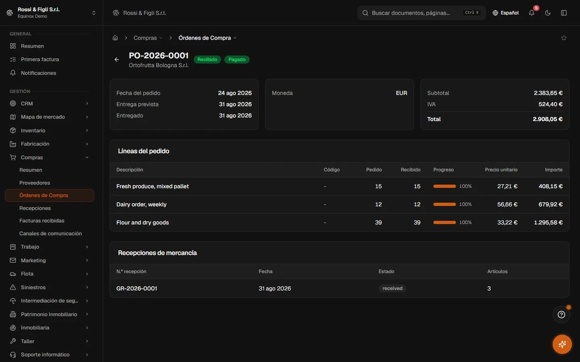The height and width of the screenshot is (362, 580).
Task: Click the Compras shopping cart icon
Action: click(13, 157)
